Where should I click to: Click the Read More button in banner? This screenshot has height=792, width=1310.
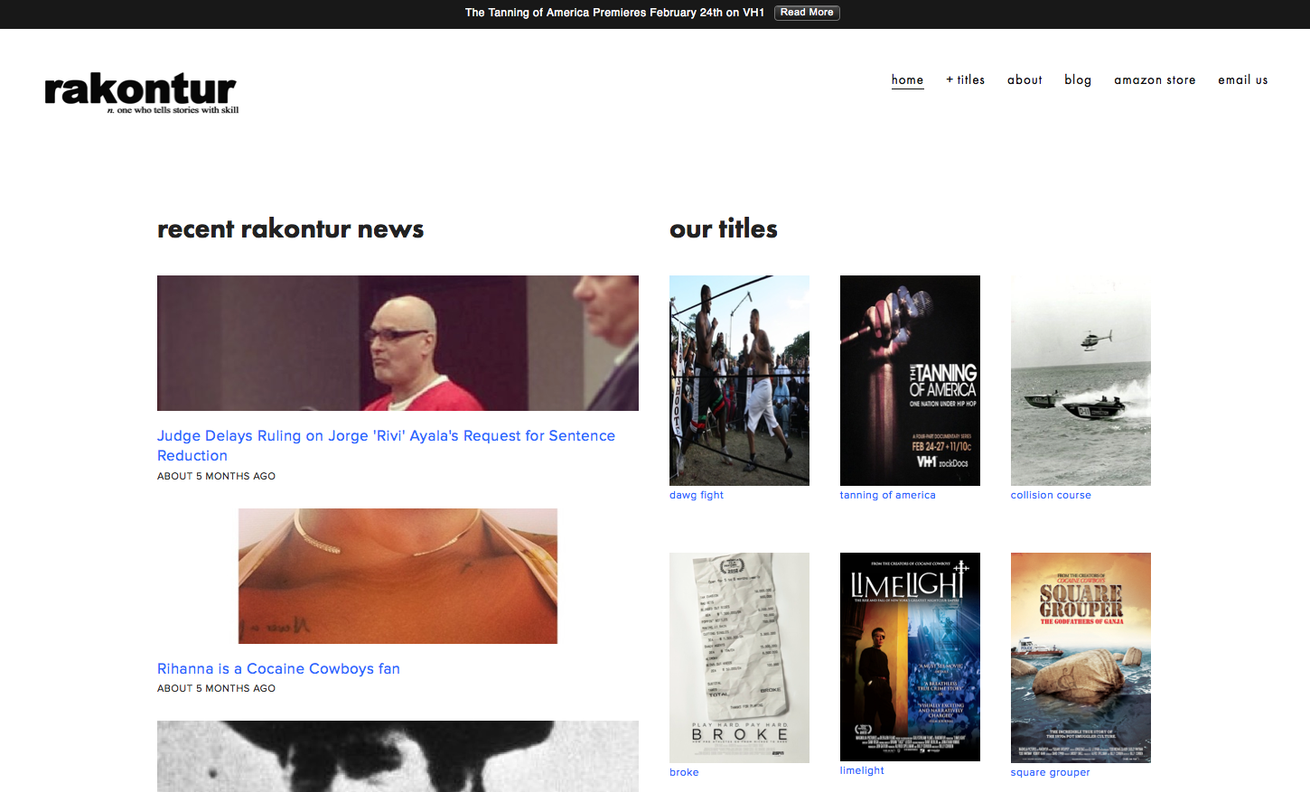tap(807, 13)
